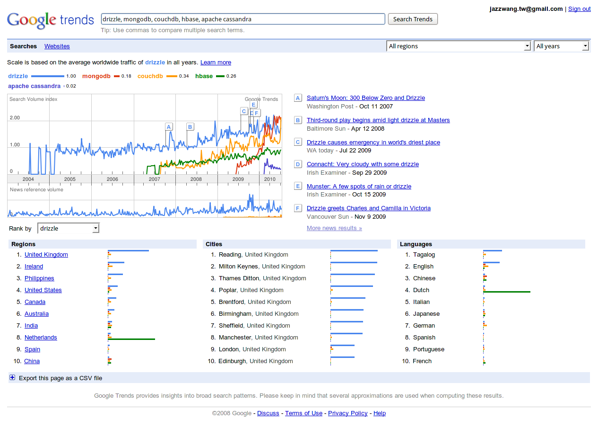Open Third-round play begins amid light drizzle article
Screen dimensions: 598x428
coord(378,120)
